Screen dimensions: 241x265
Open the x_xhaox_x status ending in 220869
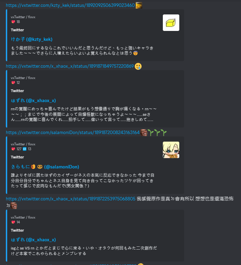(70, 66)
